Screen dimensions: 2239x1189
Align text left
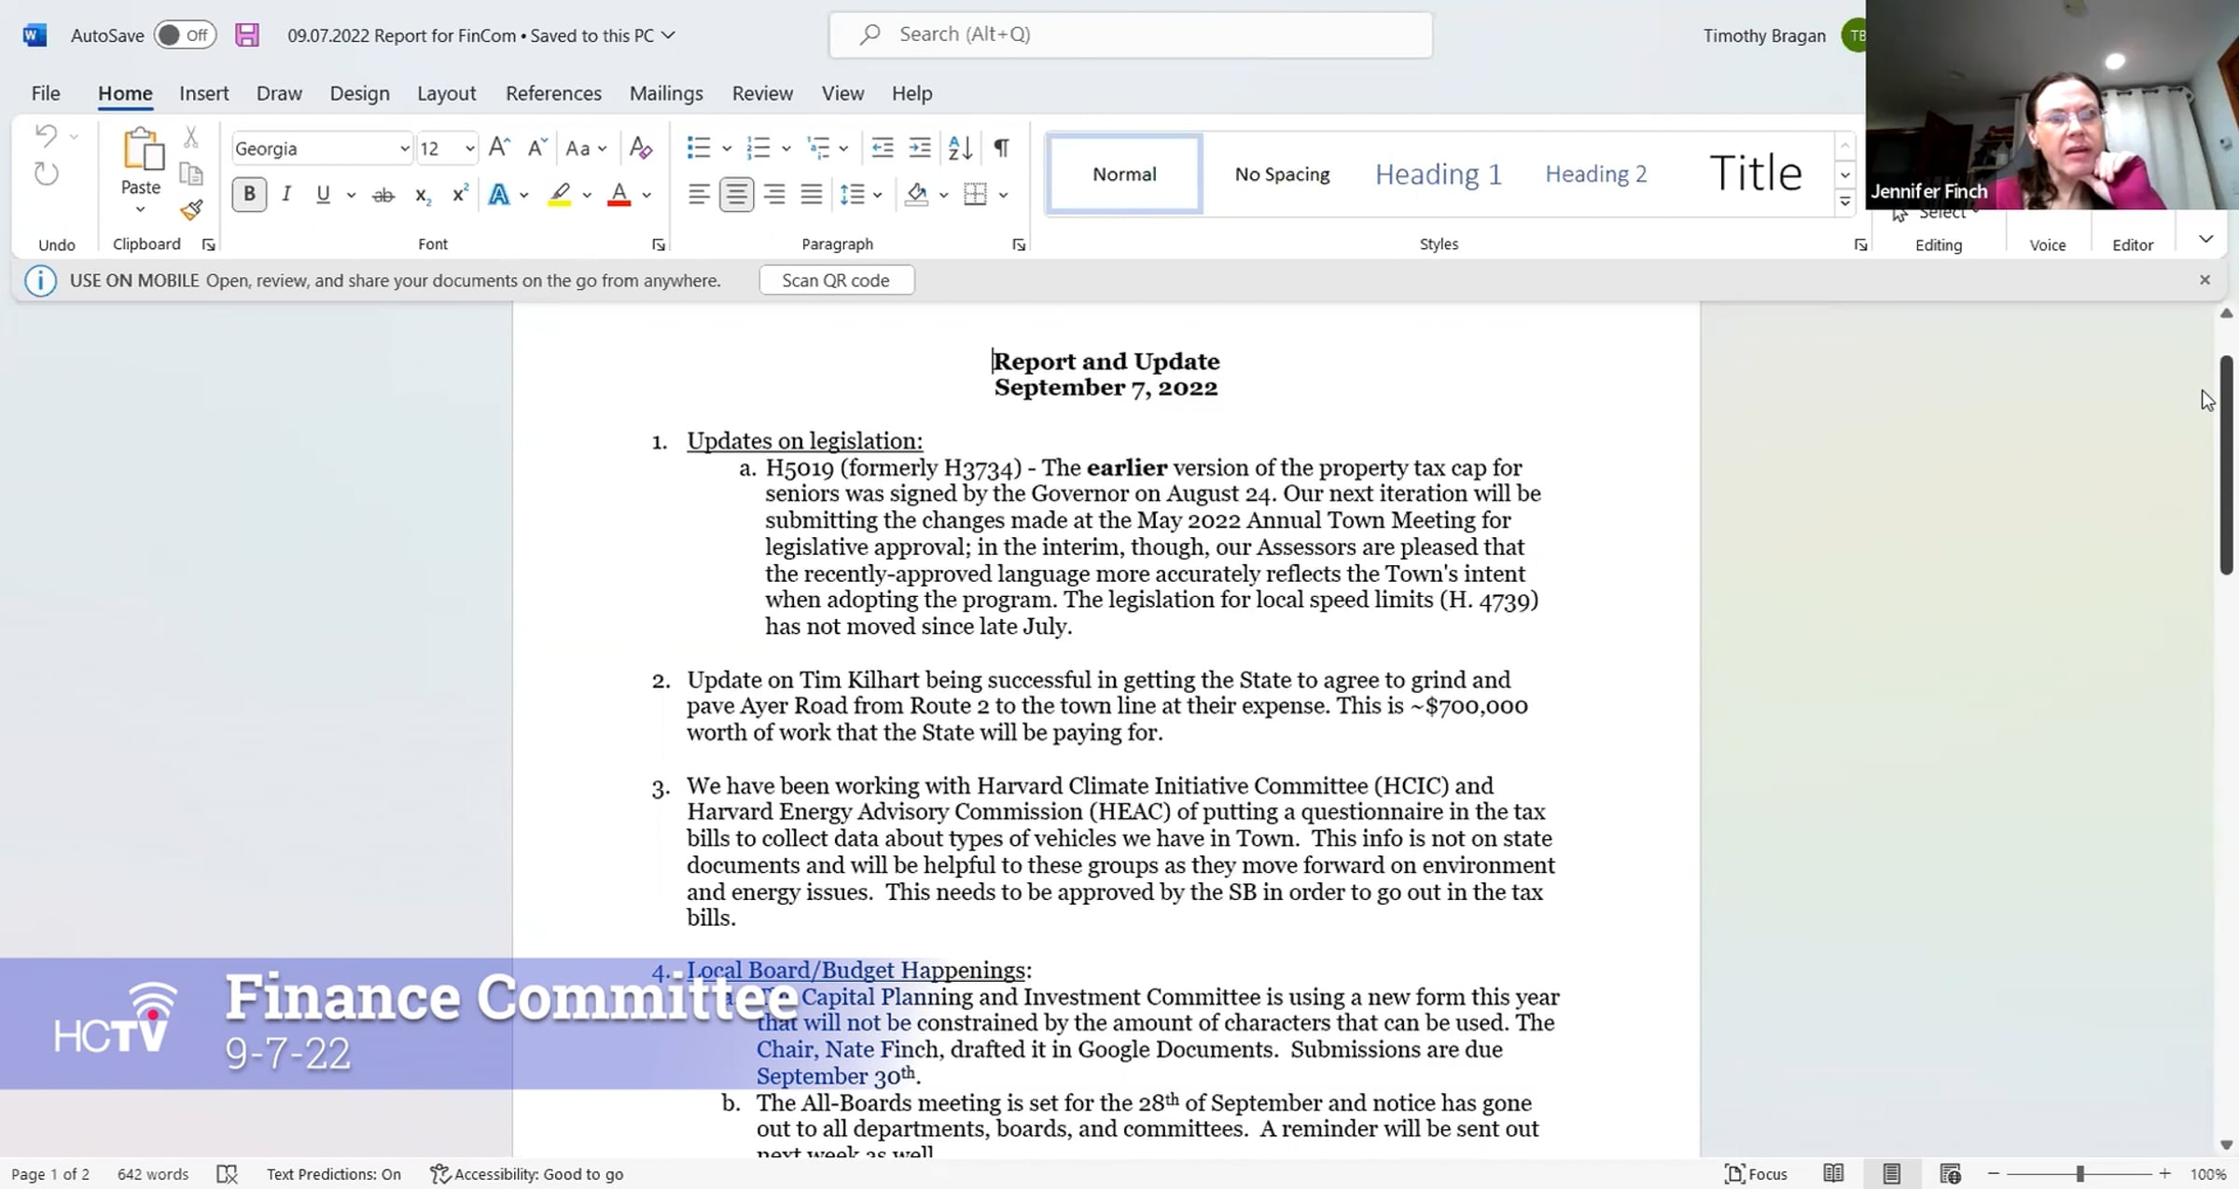coord(699,194)
